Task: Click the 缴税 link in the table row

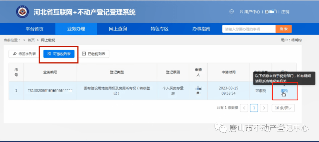Action: tap(284, 91)
